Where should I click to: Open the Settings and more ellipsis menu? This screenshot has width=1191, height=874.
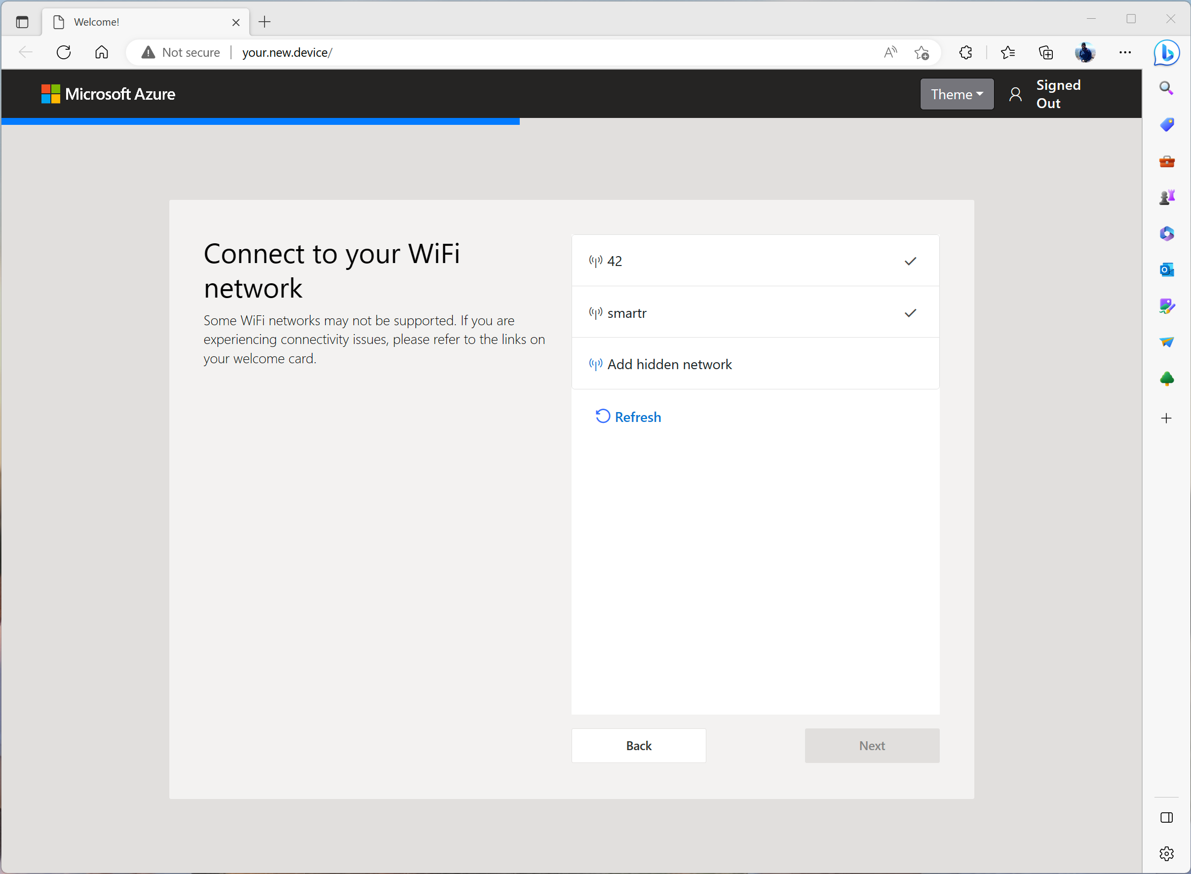(x=1125, y=52)
